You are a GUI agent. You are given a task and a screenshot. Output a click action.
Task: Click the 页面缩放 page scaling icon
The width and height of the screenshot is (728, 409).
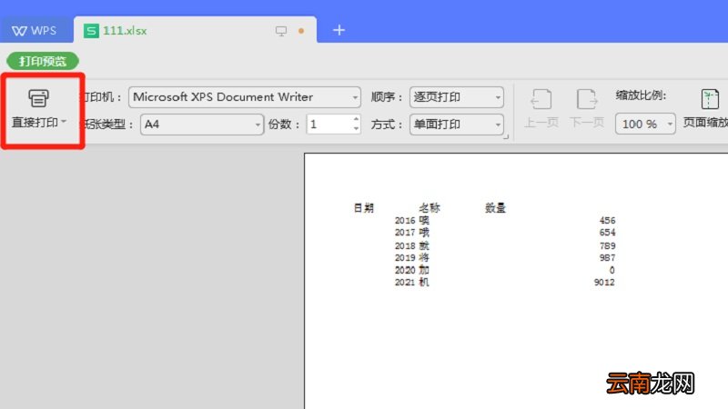[x=710, y=99]
